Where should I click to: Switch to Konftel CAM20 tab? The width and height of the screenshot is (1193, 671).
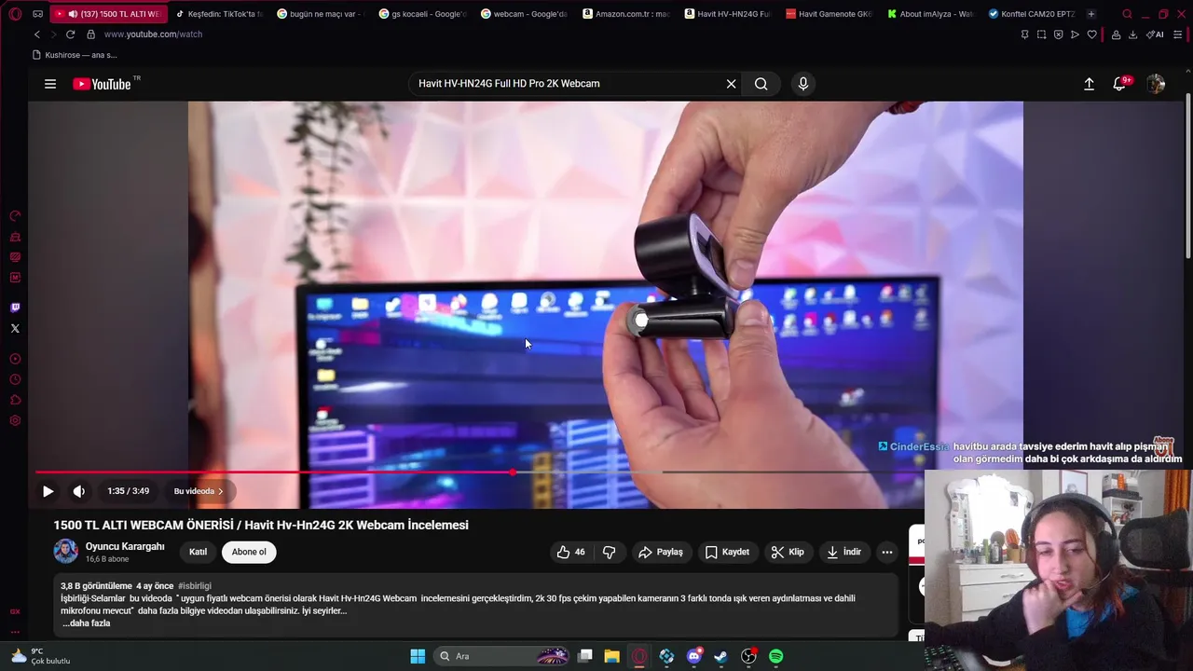[1032, 14]
